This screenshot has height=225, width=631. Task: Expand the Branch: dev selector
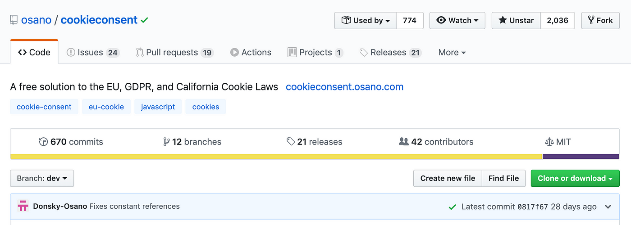42,178
